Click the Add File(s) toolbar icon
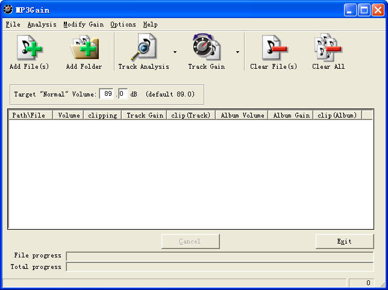This screenshot has height=290, width=388. [29, 48]
